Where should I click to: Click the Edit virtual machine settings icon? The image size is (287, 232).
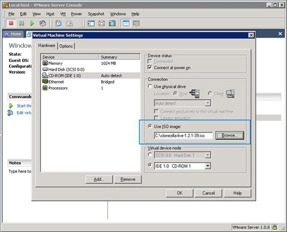click(x=10, y=112)
